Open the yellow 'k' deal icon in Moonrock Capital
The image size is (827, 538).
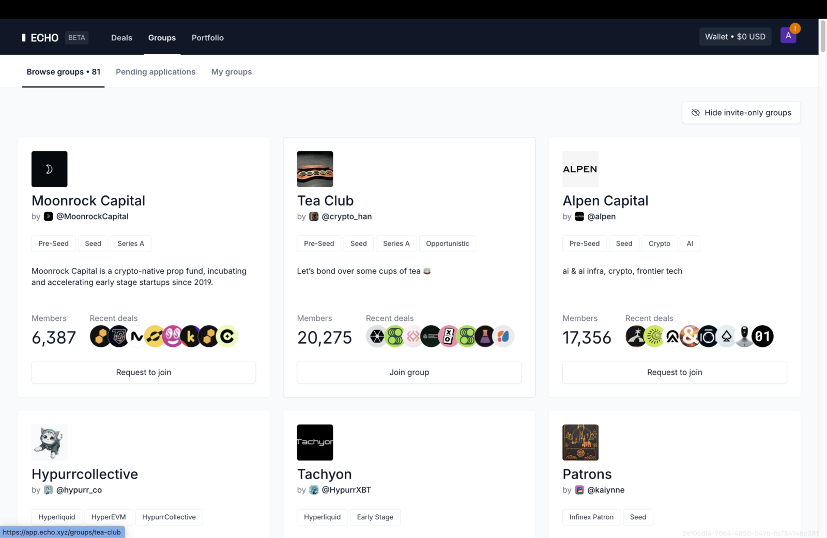191,336
